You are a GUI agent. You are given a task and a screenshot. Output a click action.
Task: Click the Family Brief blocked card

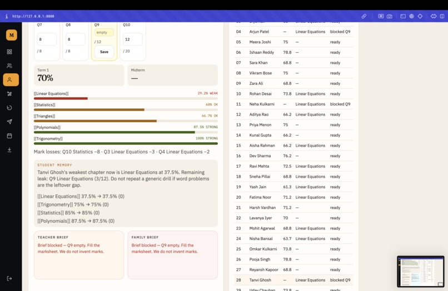[x=172, y=255]
